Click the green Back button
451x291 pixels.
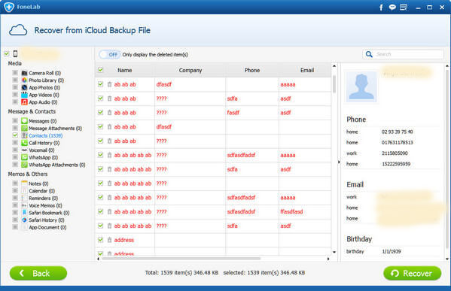[38, 273]
